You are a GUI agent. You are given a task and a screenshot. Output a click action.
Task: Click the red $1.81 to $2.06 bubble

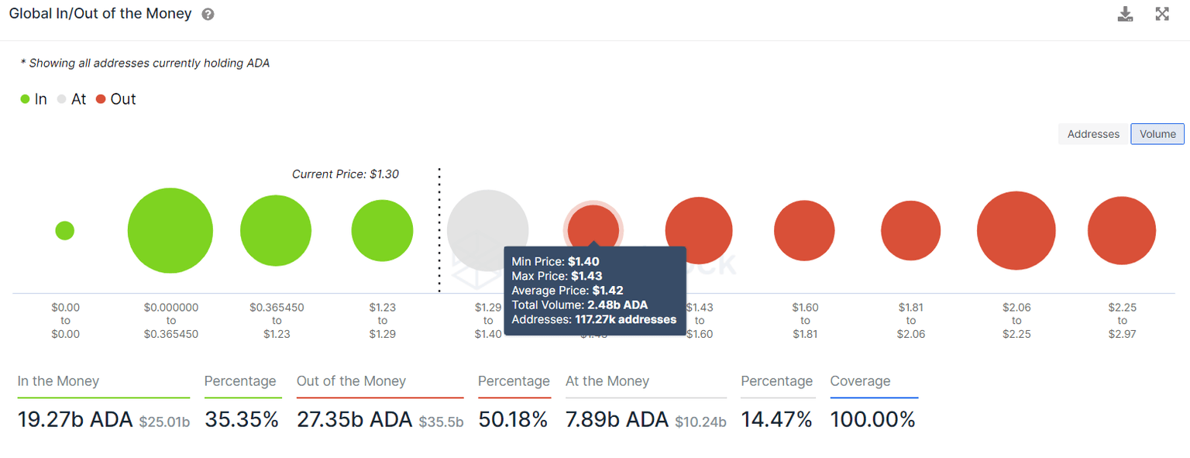click(x=910, y=231)
